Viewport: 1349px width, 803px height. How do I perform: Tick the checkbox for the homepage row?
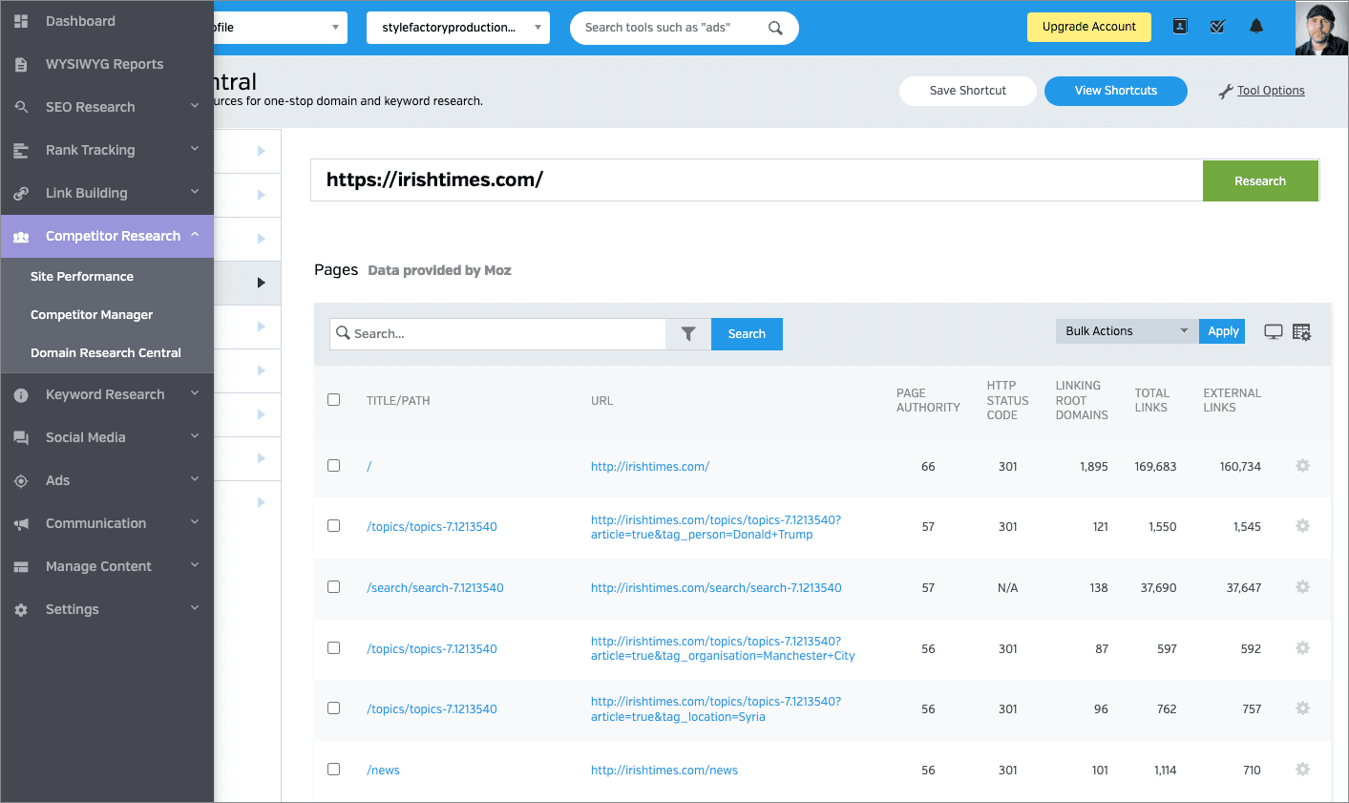click(333, 465)
